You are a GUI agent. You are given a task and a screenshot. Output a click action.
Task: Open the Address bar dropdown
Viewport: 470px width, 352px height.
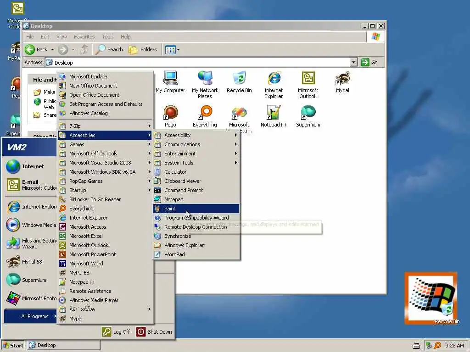(354, 62)
